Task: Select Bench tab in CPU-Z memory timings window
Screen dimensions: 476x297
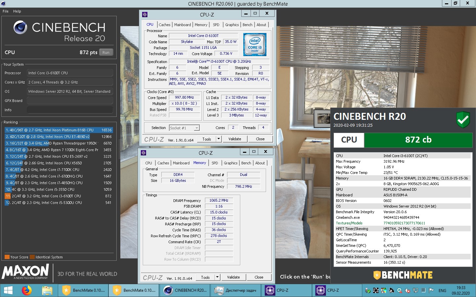Action: (x=246, y=163)
